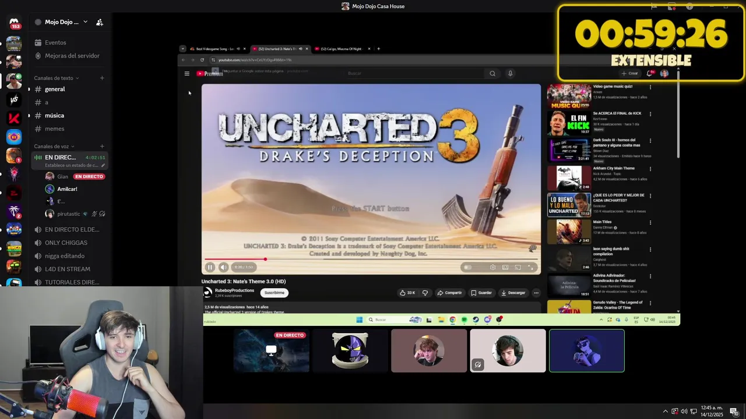
Task: Click Guardar save button
Action: pos(481,293)
